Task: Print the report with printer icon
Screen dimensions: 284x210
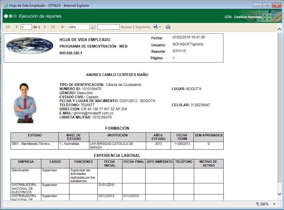Action: click(x=168, y=27)
